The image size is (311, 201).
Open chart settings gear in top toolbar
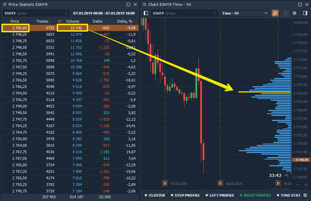click(x=294, y=13)
